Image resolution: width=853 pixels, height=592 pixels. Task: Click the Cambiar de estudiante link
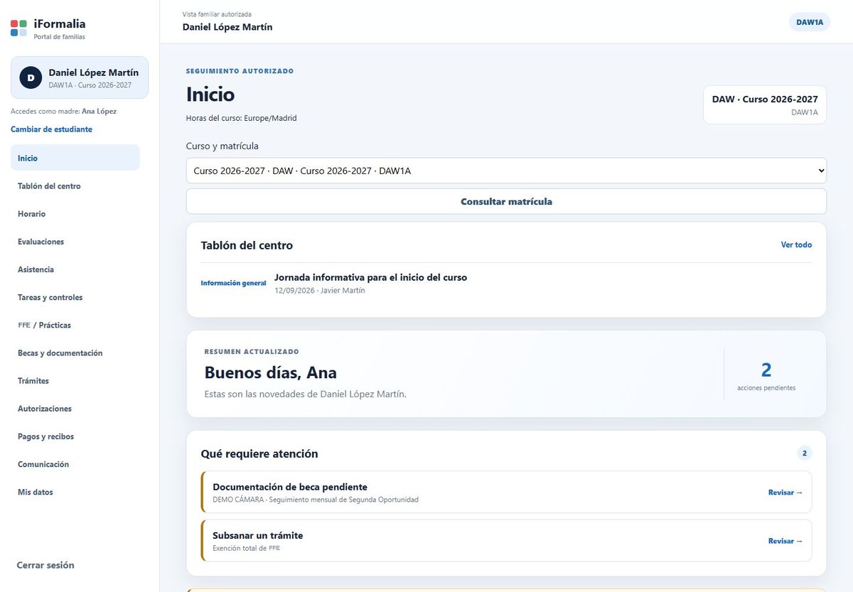pos(51,129)
